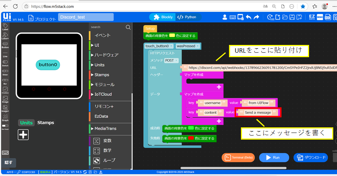
Task: Click the ダウンロード button
Action: point(311,157)
